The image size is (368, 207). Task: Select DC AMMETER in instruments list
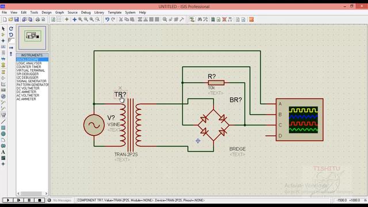tap(32, 92)
